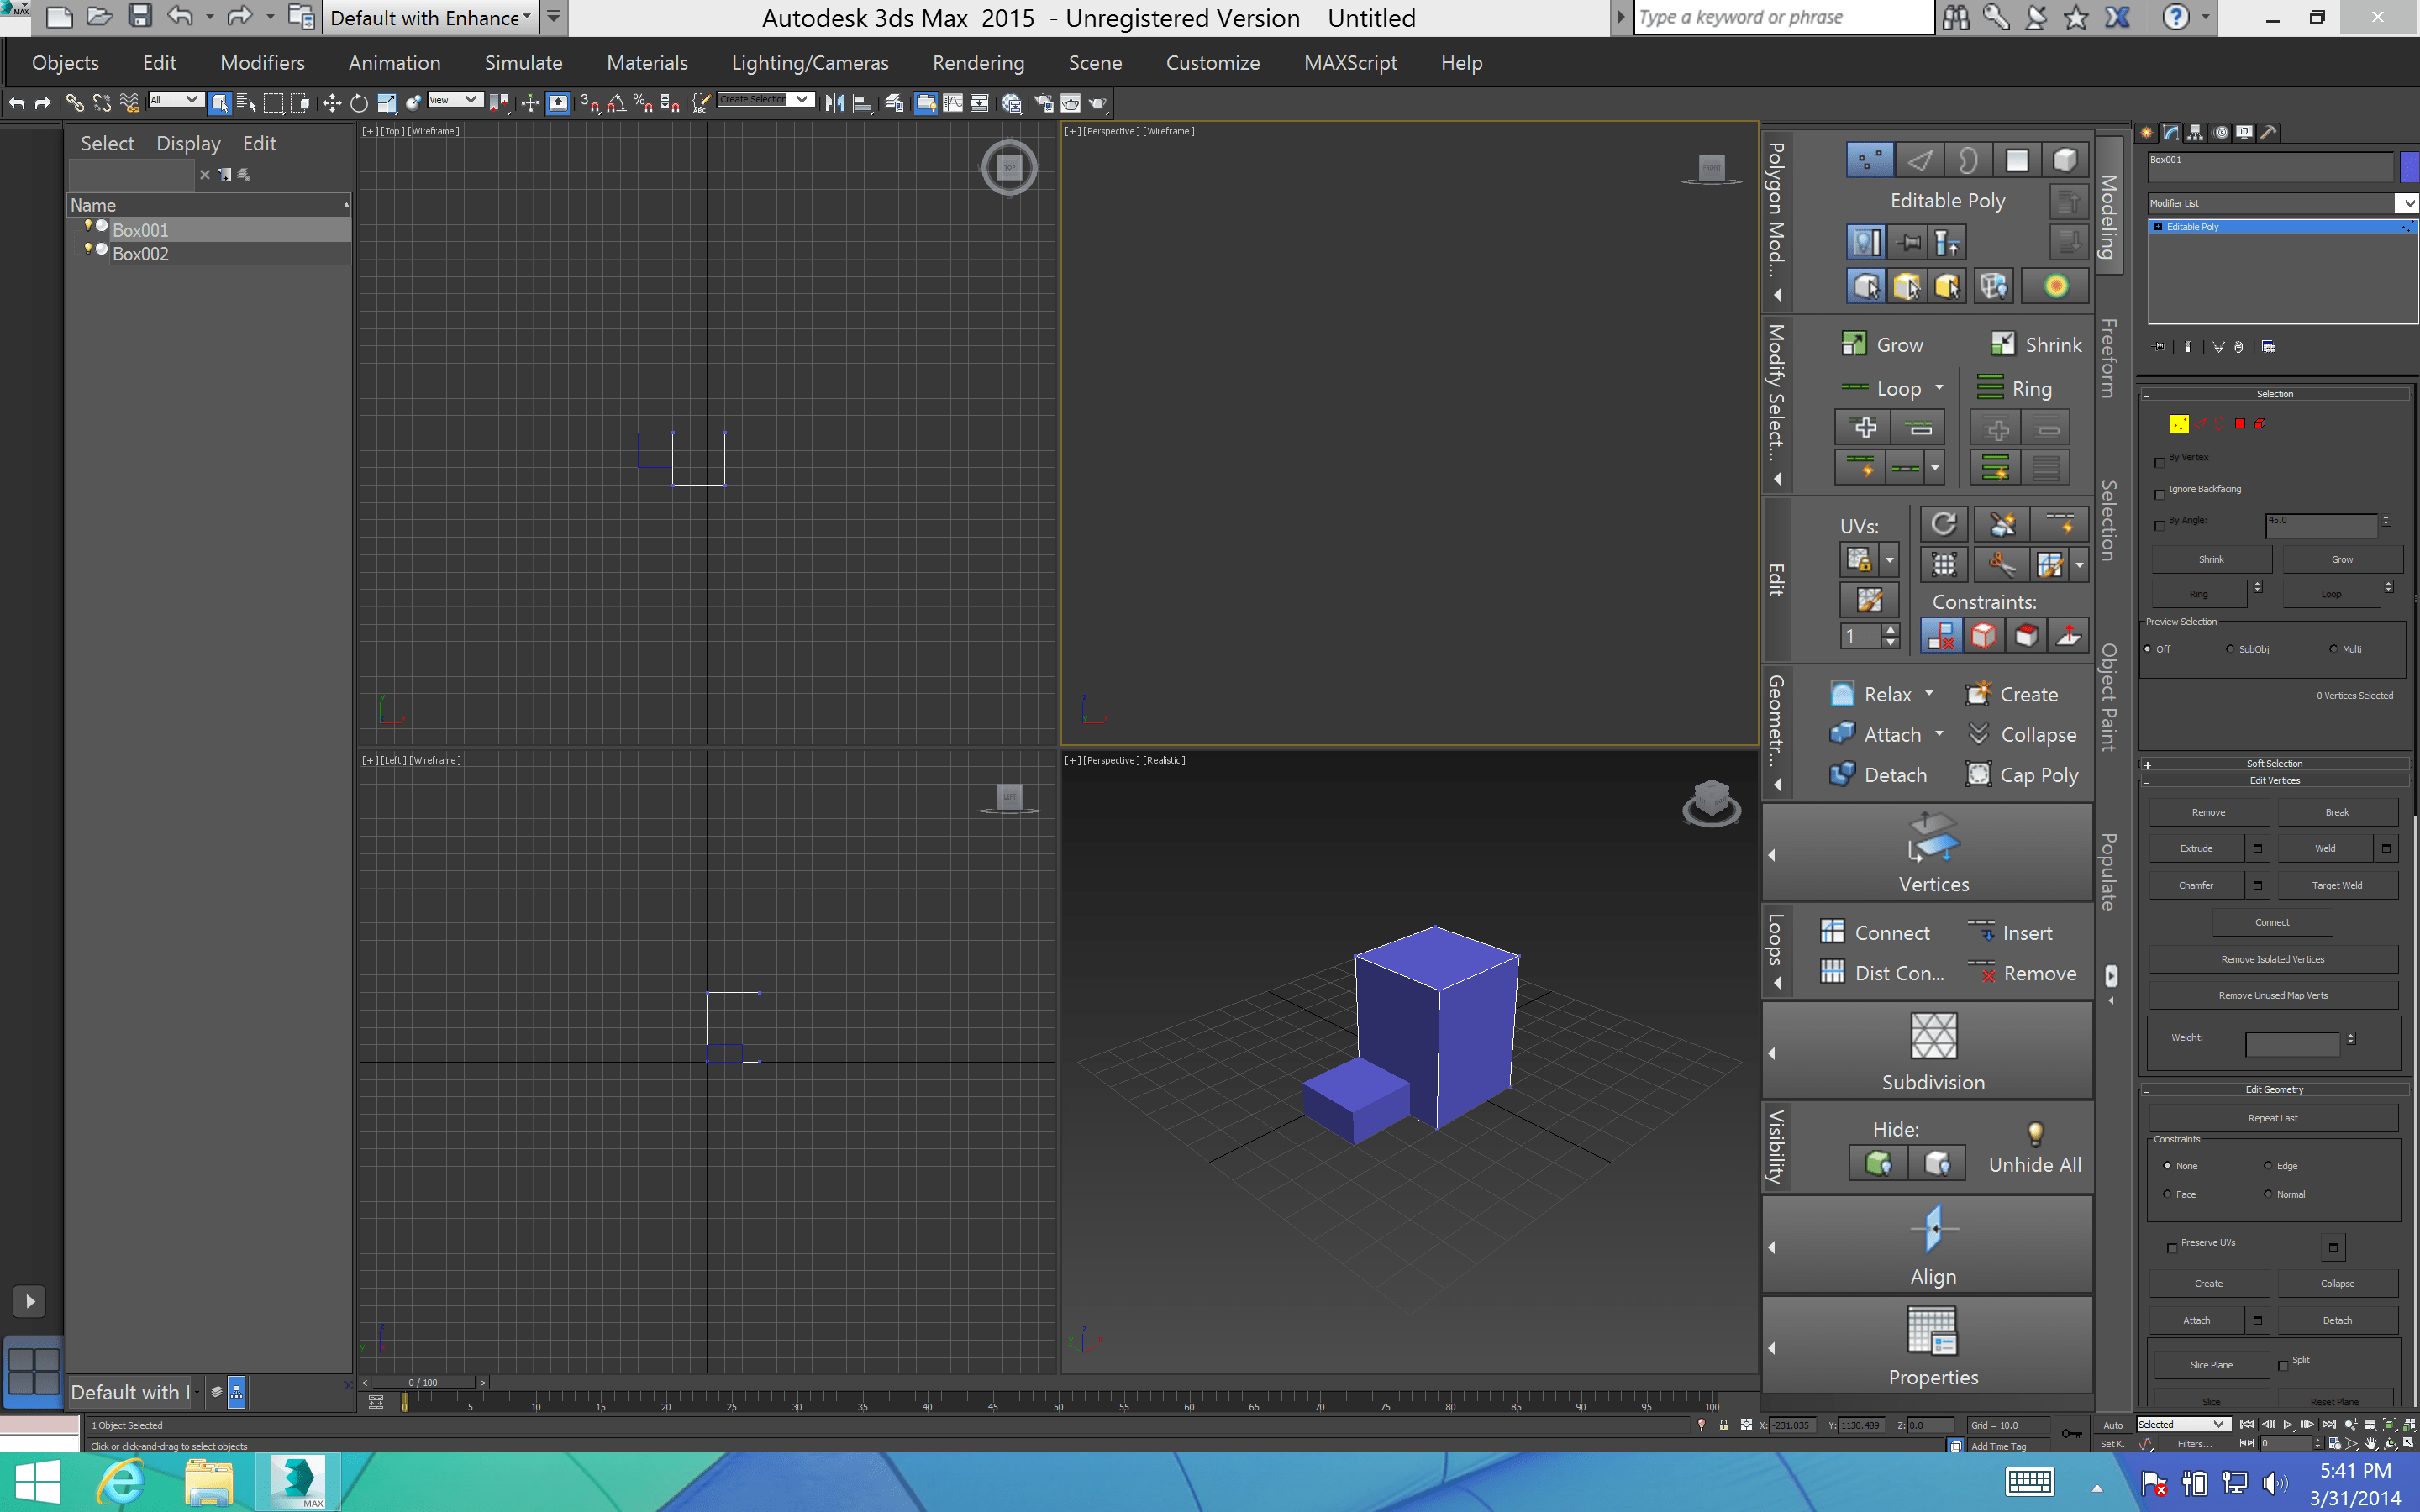Click the Target Weld button

click(x=2336, y=885)
